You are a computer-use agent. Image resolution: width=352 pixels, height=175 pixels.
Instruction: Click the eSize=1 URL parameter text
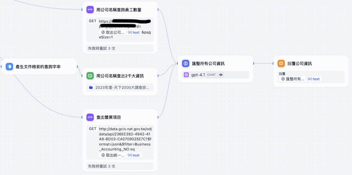pyautogui.click(x=106, y=37)
